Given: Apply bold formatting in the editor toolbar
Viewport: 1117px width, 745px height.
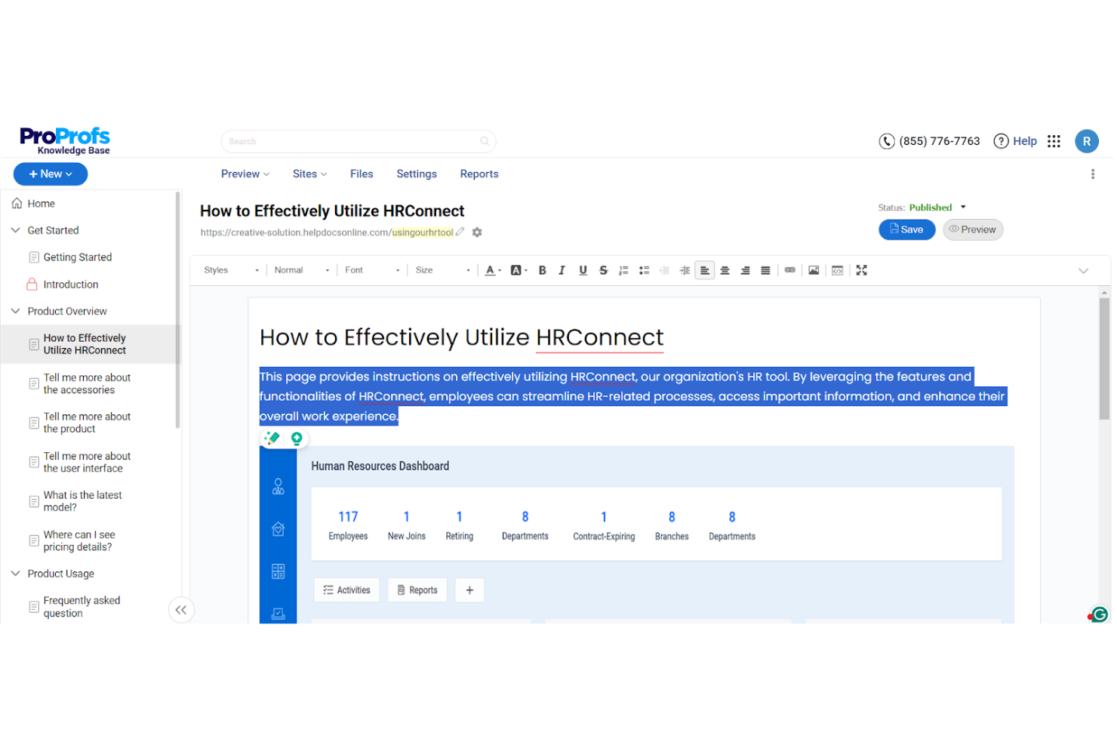Looking at the screenshot, I should (x=542, y=269).
